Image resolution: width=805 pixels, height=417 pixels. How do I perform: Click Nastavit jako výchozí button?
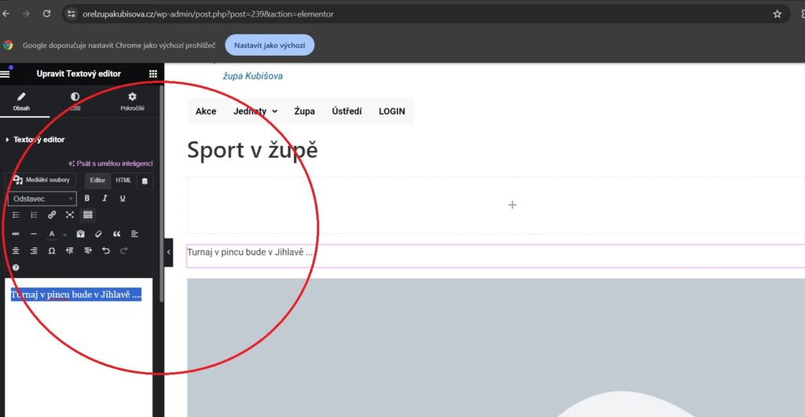pos(270,45)
